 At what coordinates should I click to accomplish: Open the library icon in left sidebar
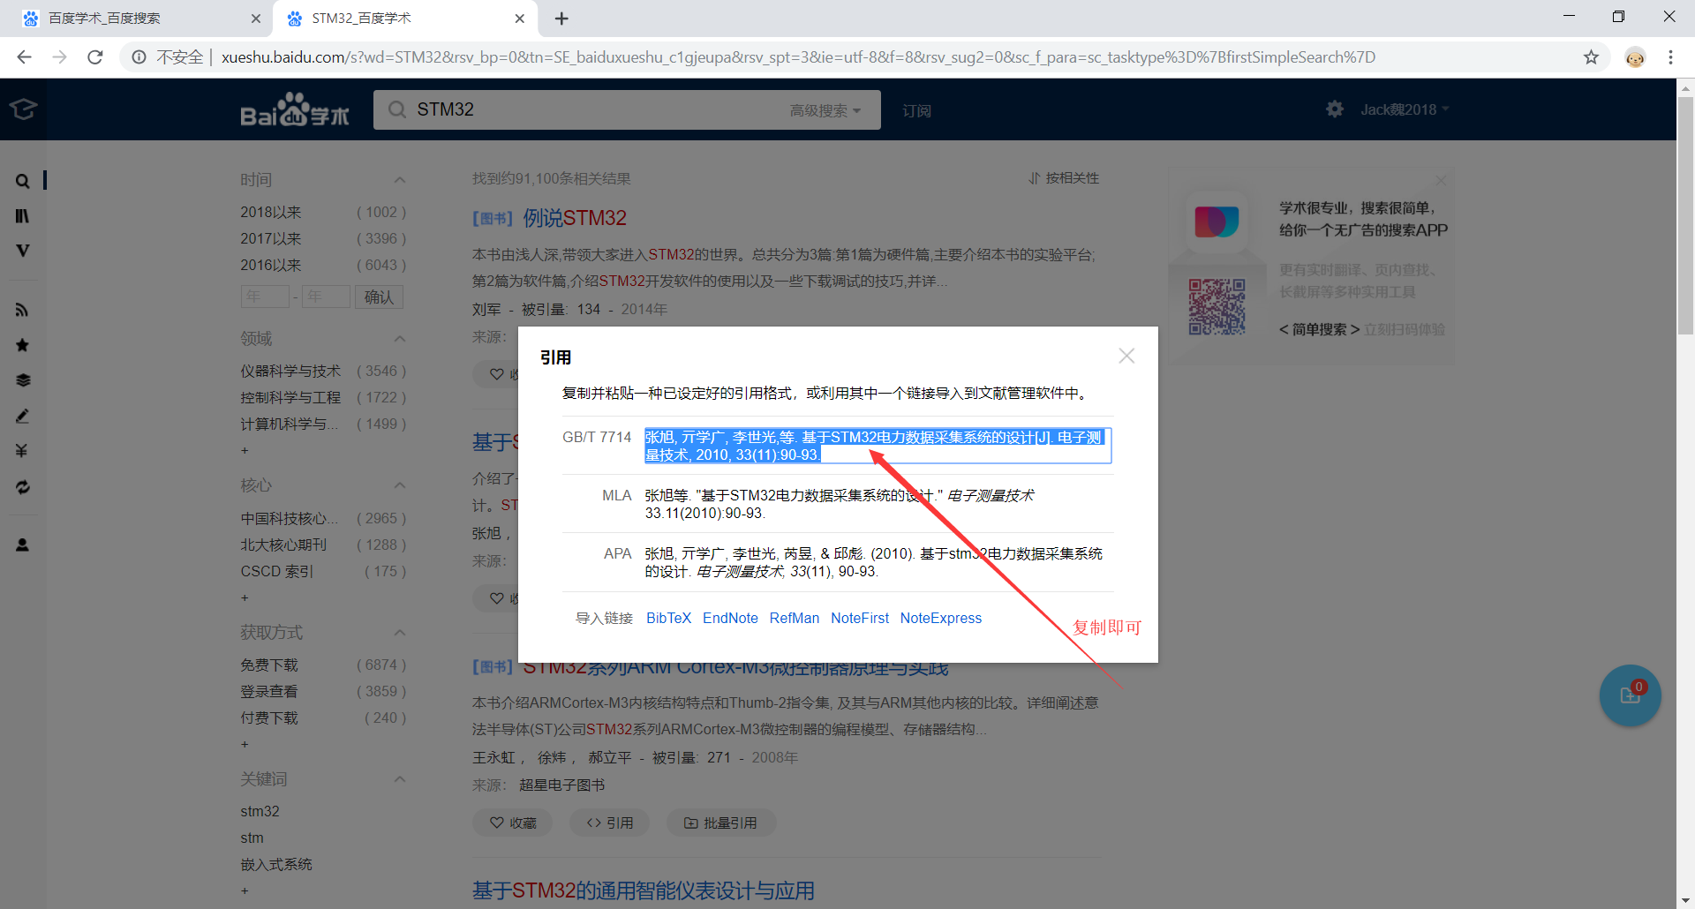pos(23,215)
